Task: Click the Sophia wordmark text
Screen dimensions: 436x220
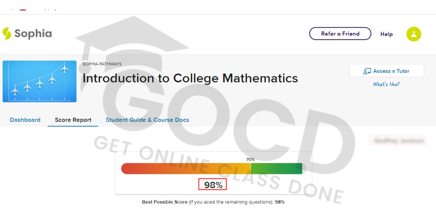Action: pyautogui.click(x=33, y=34)
